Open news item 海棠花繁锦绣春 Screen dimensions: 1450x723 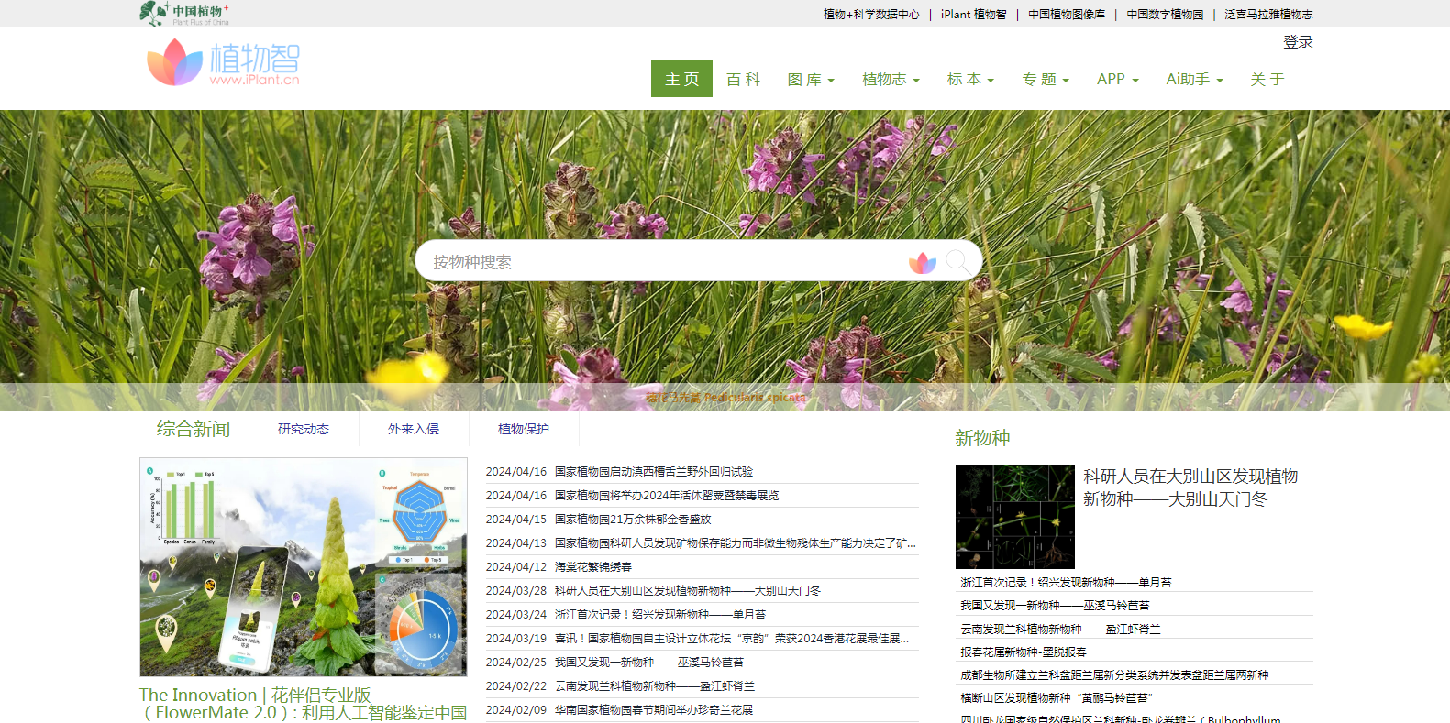coord(592,567)
